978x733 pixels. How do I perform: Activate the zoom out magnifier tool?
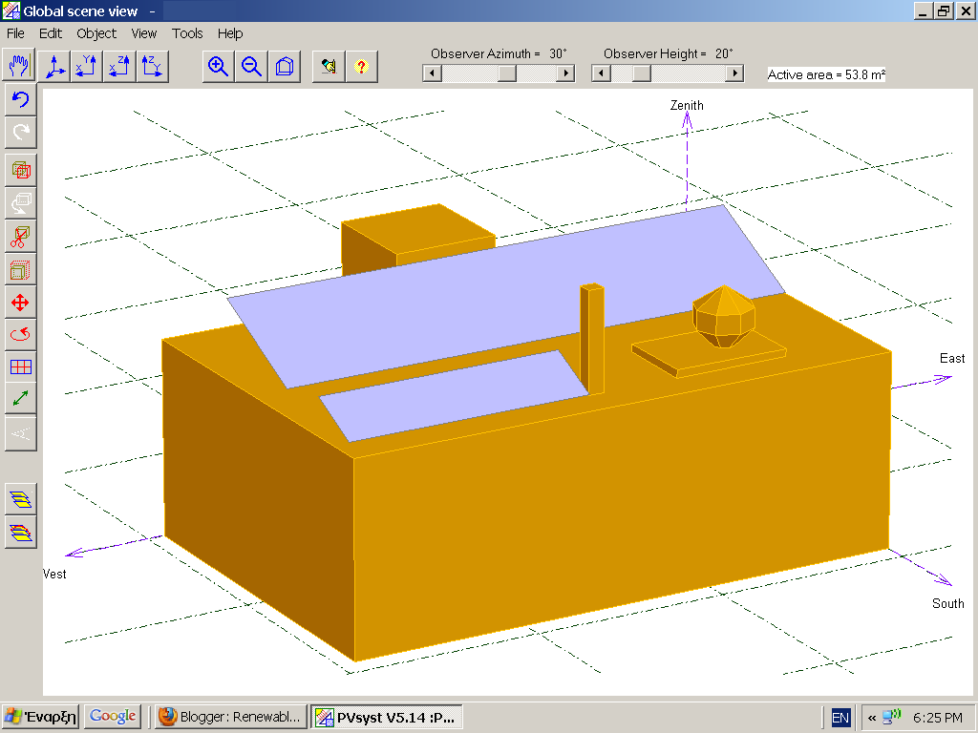coord(250,67)
